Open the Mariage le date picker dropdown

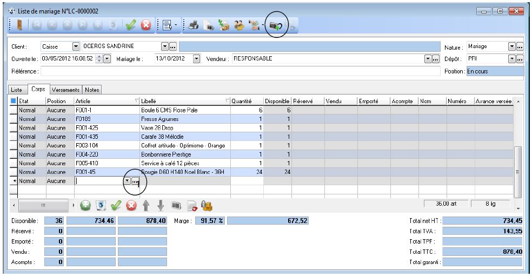pyautogui.click(x=196, y=58)
